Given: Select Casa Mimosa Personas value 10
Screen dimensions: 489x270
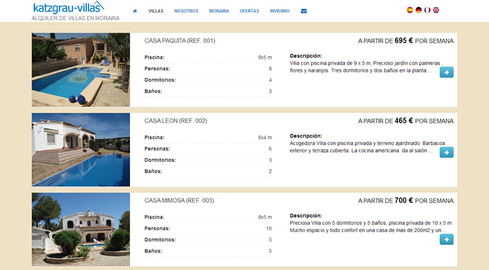Looking at the screenshot, I should click(269, 228).
